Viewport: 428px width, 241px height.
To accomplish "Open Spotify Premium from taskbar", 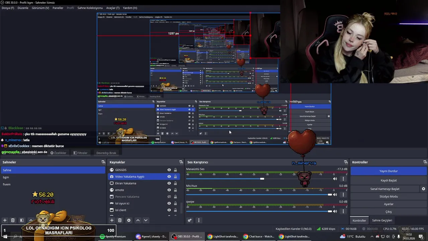I will pyautogui.click(x=113, y=236).
